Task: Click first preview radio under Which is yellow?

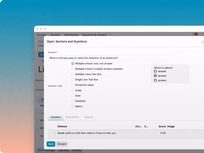Action: pyautogui.click(x=155, y=71)
